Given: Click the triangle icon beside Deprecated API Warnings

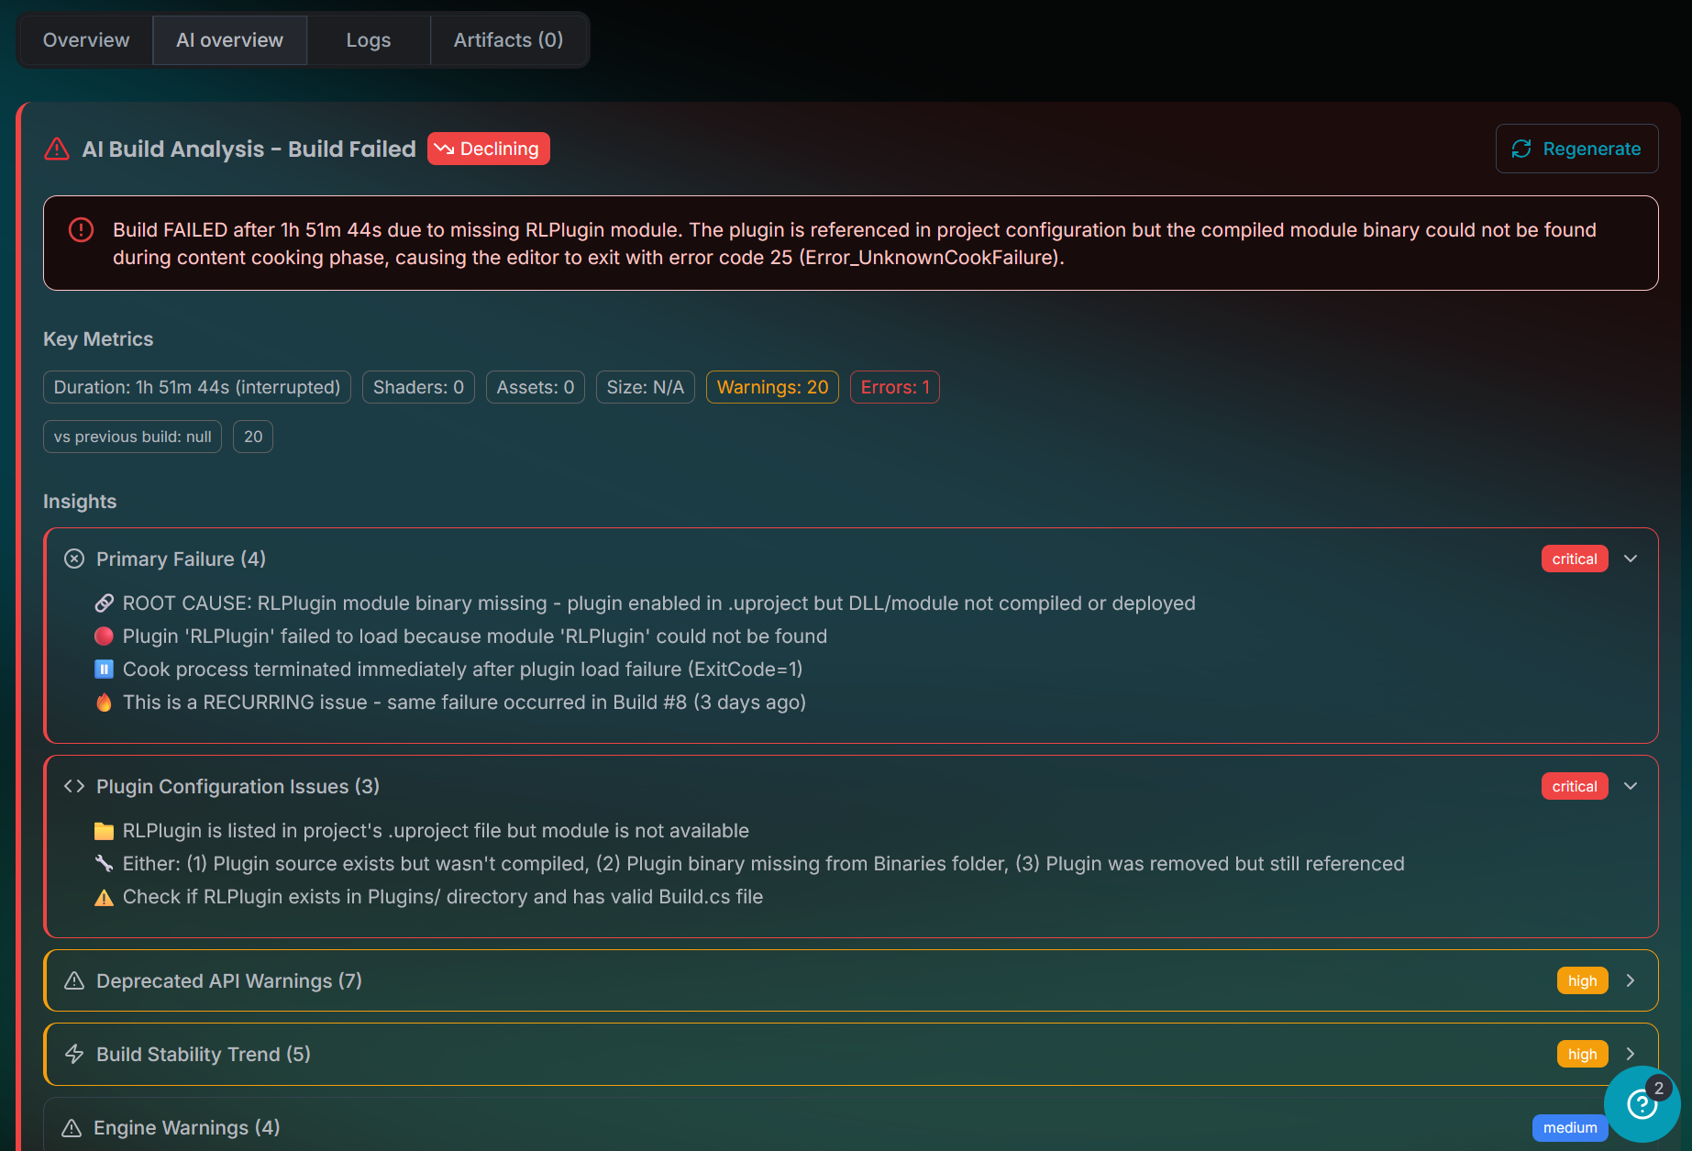Looking at the screenshot, I should [74, 980].
